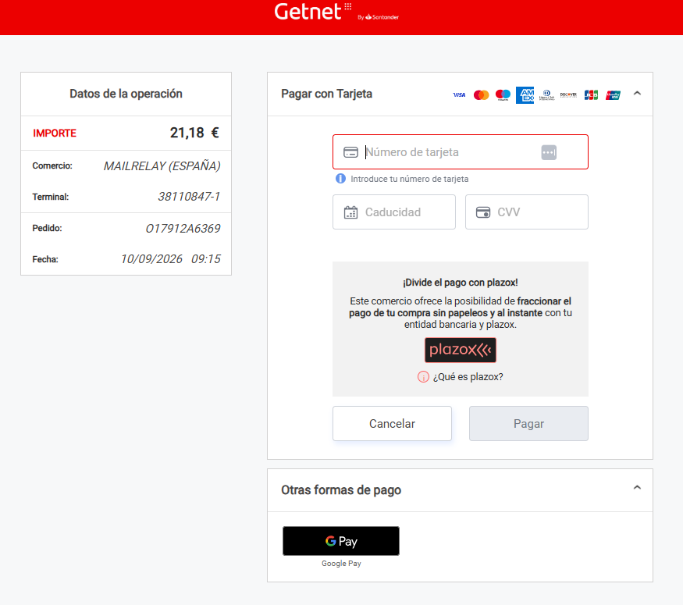
Task: Pay with the Google Pay button
Action: (x=341, y=541)
